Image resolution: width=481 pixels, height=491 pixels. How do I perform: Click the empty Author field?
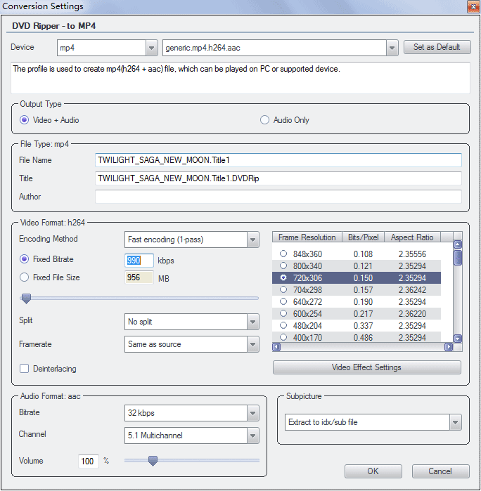pyautogui.click(x=278, y=197)
